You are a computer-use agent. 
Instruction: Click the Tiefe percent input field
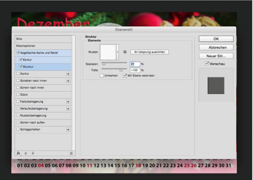pyautogui.click(x=135, y=70)
